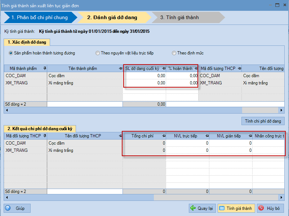This screenshot has height=216, width=289.
Task: Go to step 3 Tính giá thành
Action: [188, 18]
